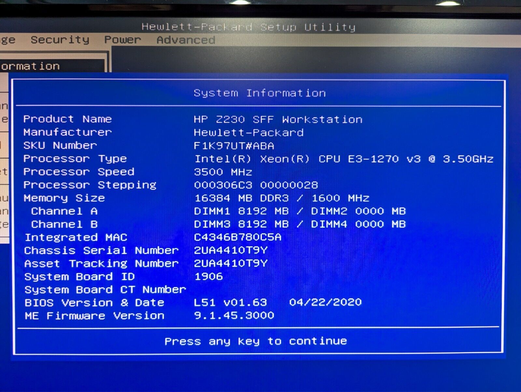Click Press any key to continue prompt
The height and width of the screenshot is (392, 521).
256,341
